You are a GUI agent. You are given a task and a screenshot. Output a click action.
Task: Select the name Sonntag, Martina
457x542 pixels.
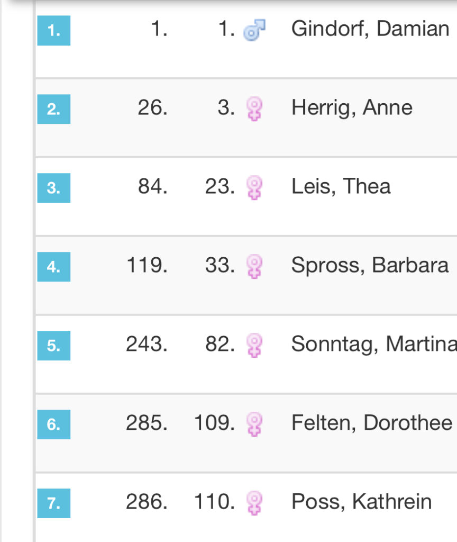click(x=373, y=344)
